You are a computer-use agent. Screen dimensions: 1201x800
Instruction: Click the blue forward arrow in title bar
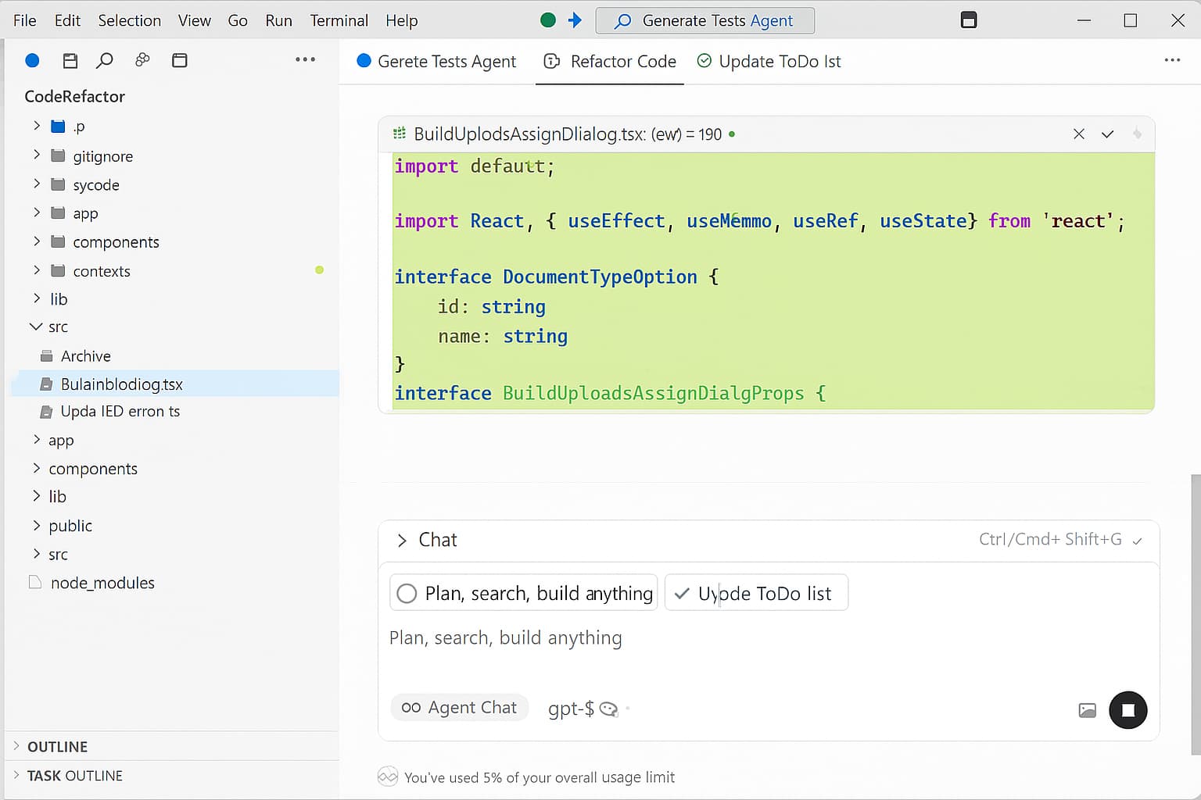point(575,20)
